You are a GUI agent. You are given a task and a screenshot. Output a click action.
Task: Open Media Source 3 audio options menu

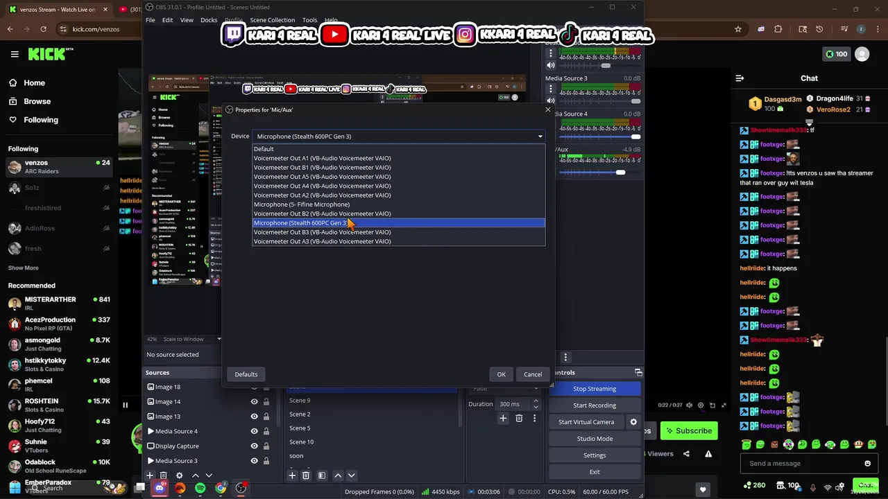pos(551,89)
